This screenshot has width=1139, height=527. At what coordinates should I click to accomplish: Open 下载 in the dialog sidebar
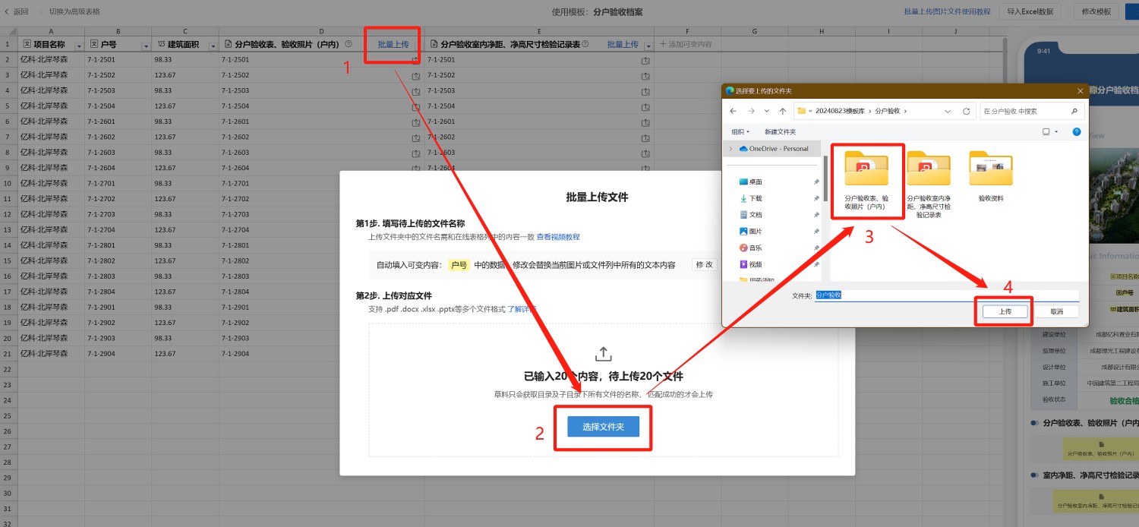[x=756, y=198]
